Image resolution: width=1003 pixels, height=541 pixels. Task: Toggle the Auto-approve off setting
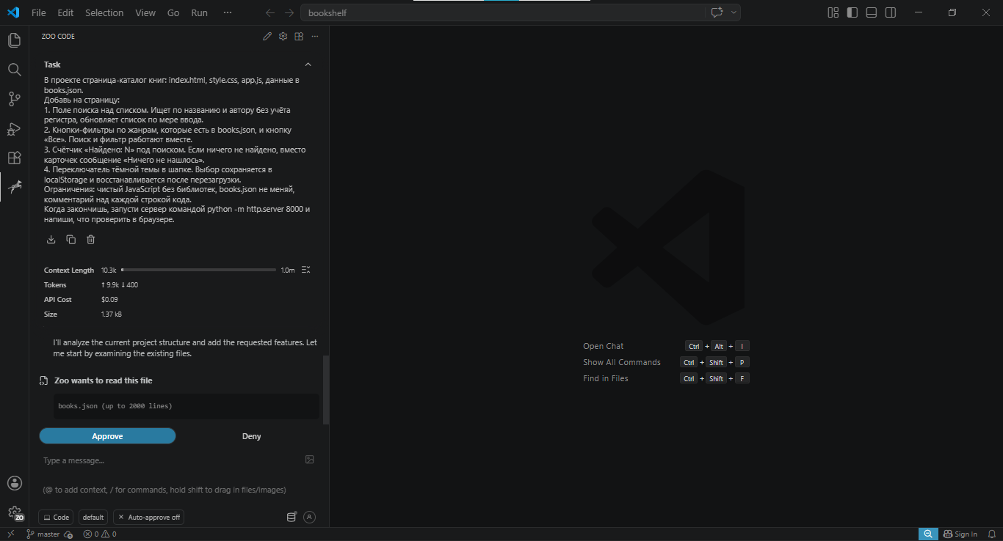click(149, 518)
